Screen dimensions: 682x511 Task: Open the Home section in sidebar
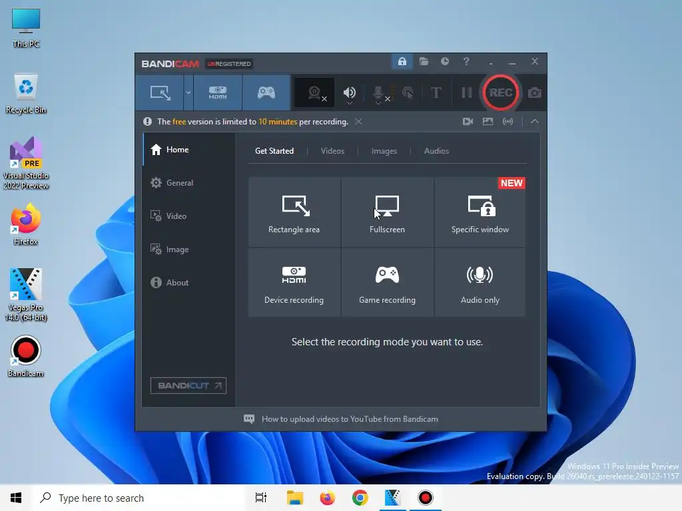[188, 150]
